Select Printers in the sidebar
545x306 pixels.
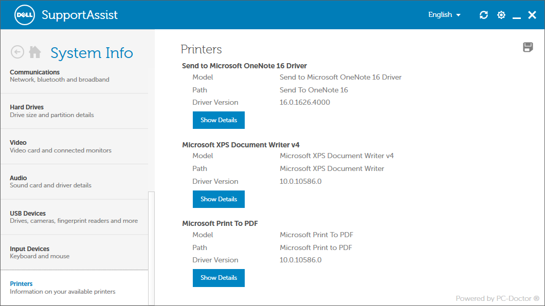pyautogui.click(x=75, y=288)
